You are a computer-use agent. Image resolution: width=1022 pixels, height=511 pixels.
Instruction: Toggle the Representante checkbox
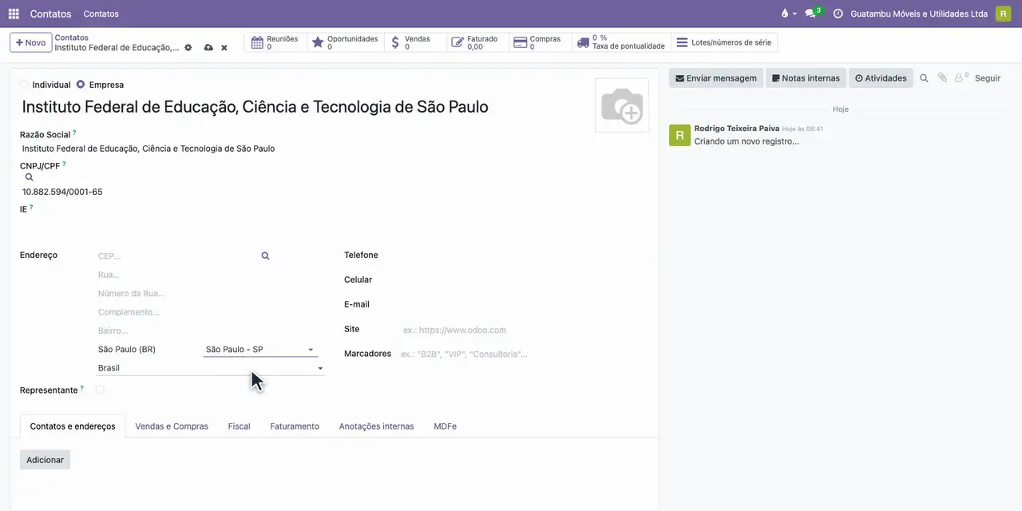pos(100,390)
